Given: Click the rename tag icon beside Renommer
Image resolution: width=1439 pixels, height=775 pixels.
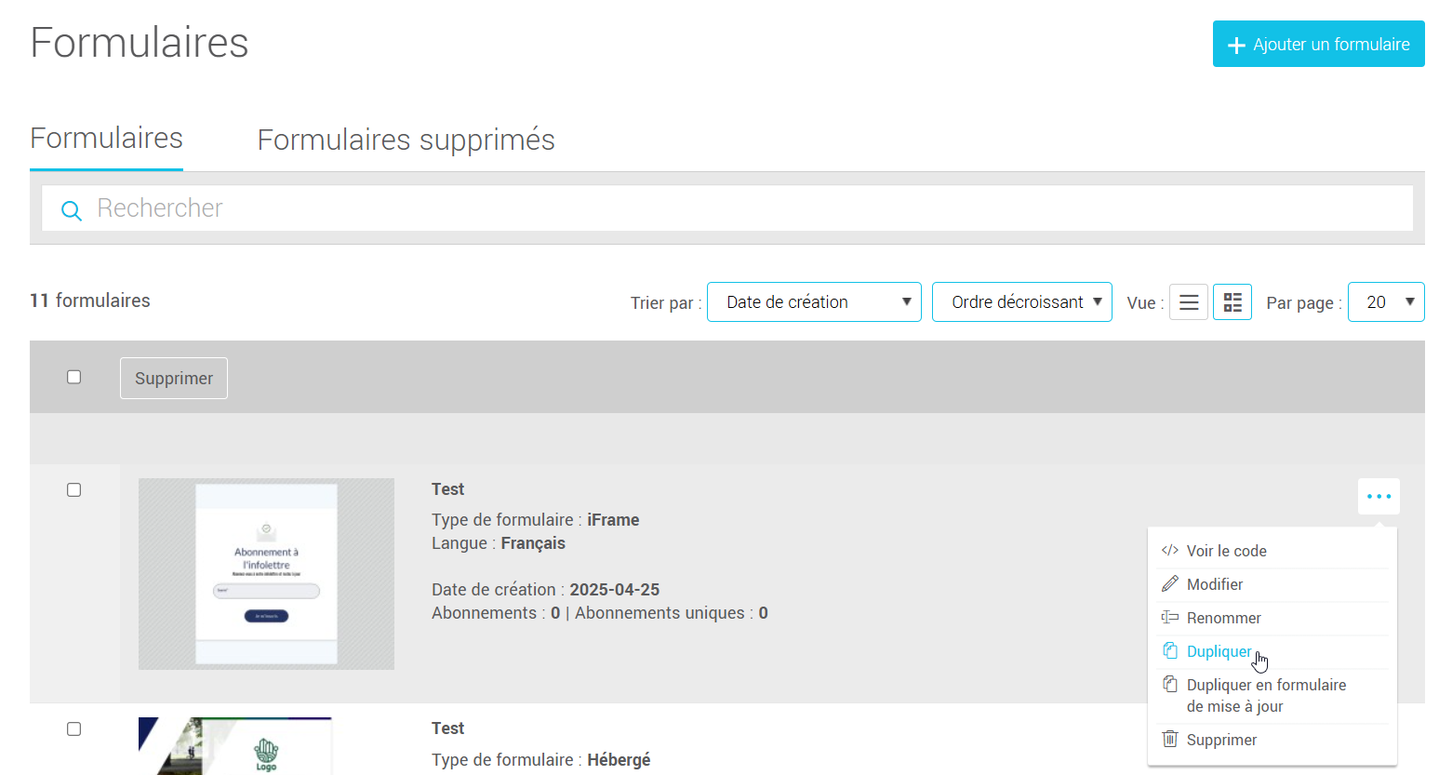Looking at the screenshot, I should [1169, 617].
